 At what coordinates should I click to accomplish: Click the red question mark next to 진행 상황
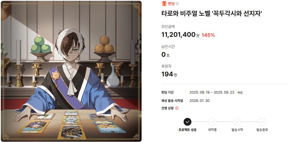coord(177,108)
